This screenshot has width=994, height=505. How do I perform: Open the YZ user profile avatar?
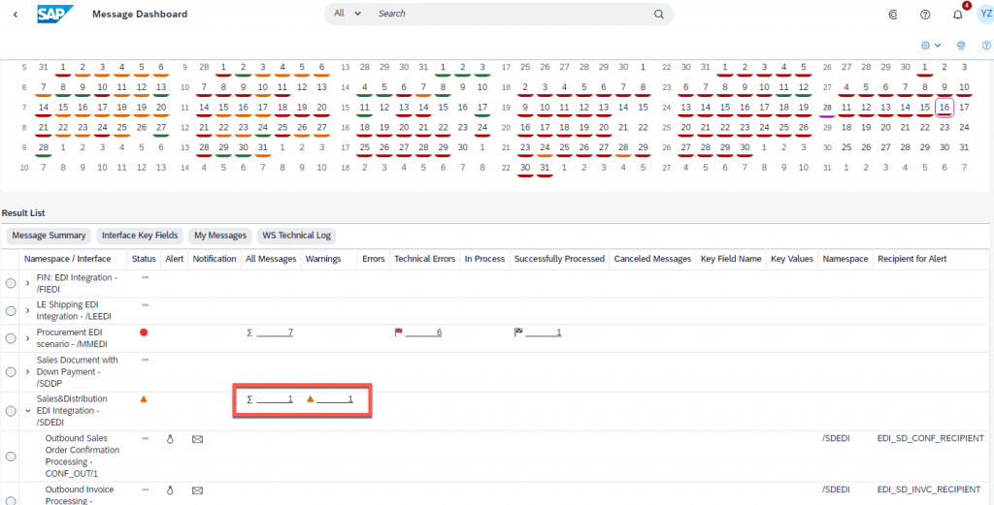984,14
